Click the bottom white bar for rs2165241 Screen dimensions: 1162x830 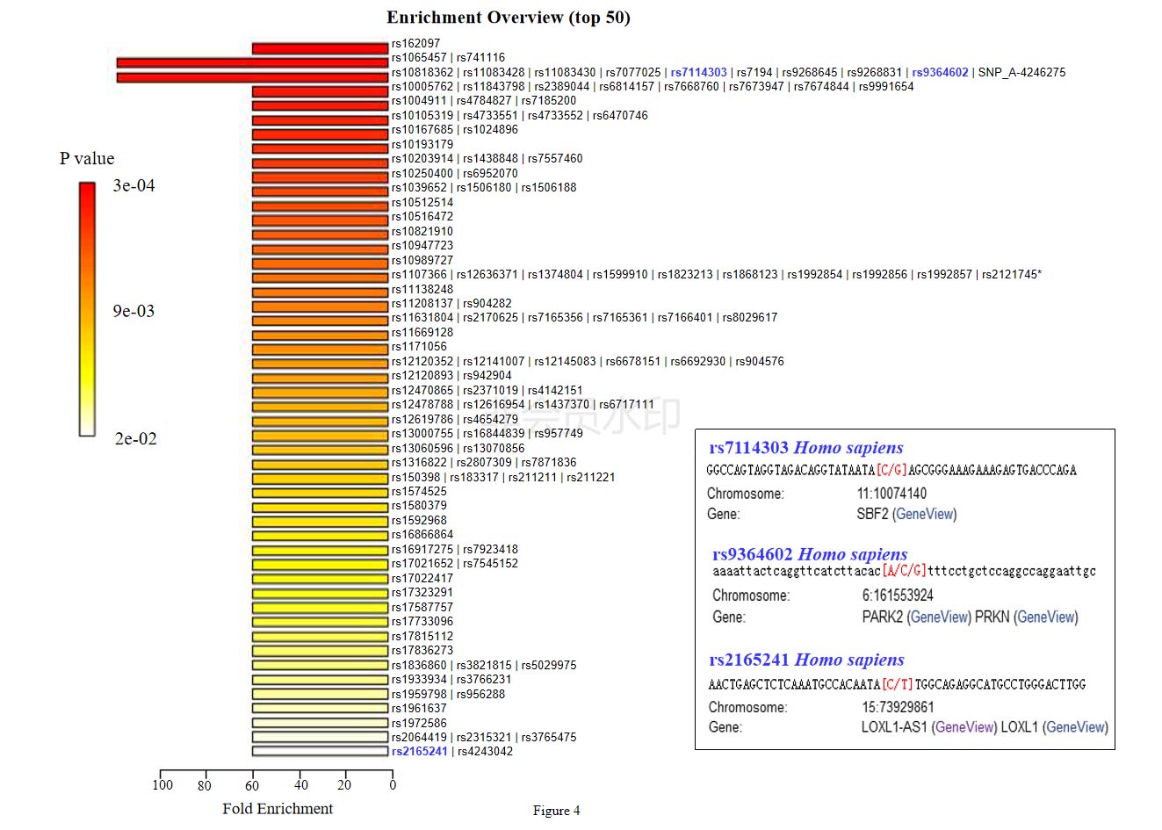pyautogui.click(x=320, y=751)
